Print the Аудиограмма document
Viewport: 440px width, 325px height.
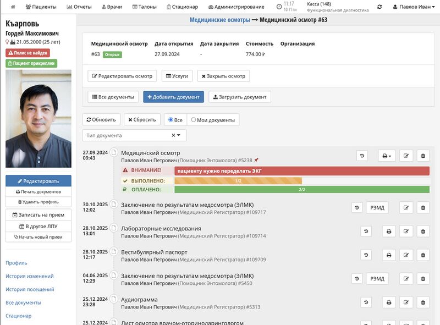click(x=389, y=302)
